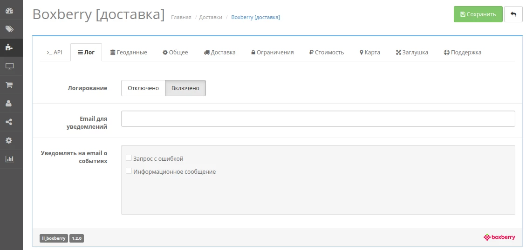
Task: Open the Design monitor sidebar icon
Action: coord(9,66)
